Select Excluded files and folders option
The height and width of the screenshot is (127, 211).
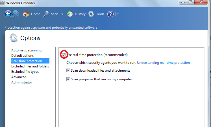[x=30, y=66]
